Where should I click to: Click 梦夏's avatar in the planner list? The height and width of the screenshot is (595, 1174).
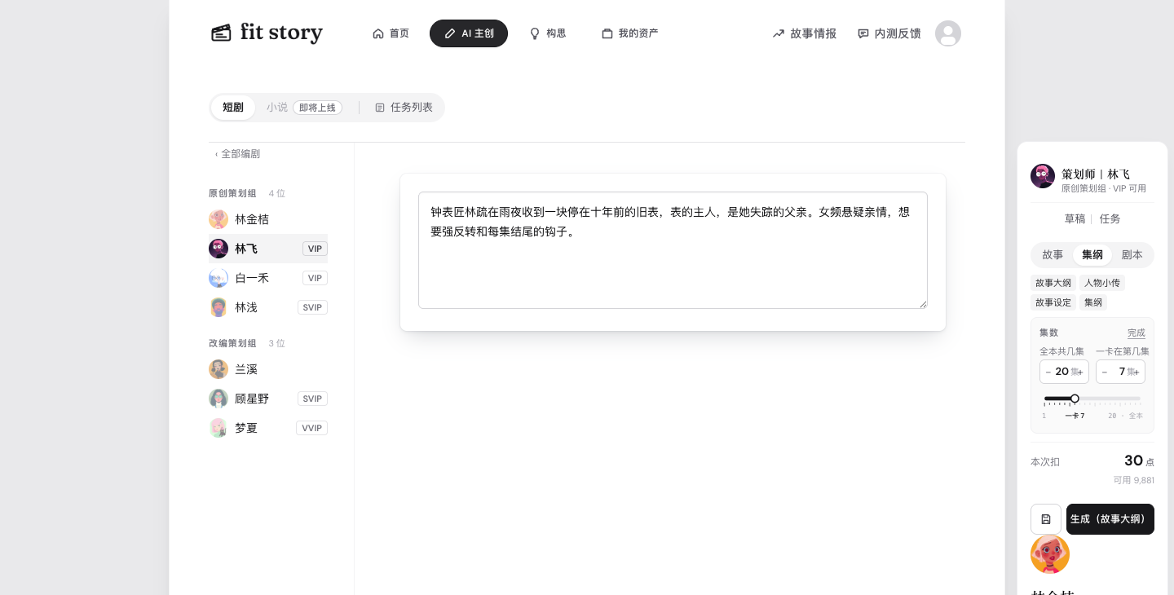[218, 428]
